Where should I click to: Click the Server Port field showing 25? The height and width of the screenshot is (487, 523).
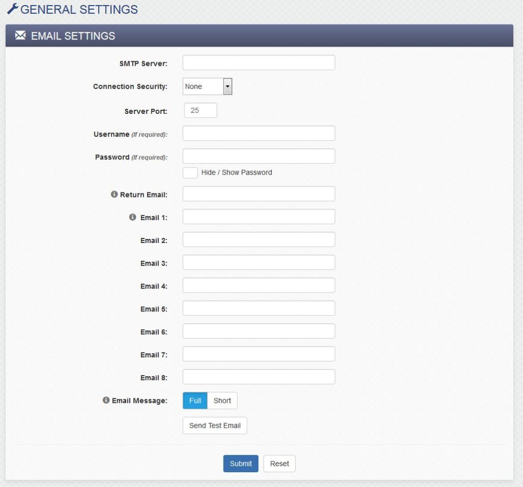pos(200,110)
